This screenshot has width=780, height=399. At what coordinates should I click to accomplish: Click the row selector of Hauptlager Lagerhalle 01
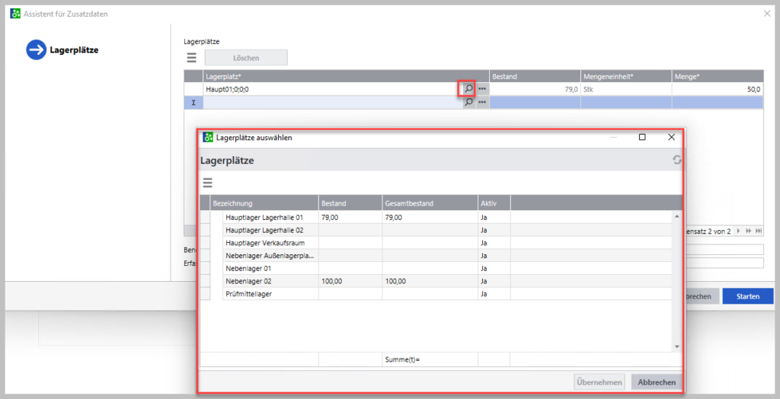tap(205, 218)
